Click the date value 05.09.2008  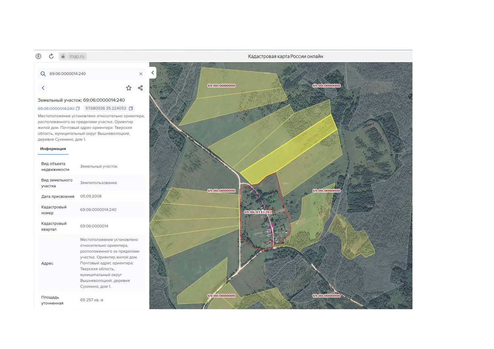[x=91, y=196]
